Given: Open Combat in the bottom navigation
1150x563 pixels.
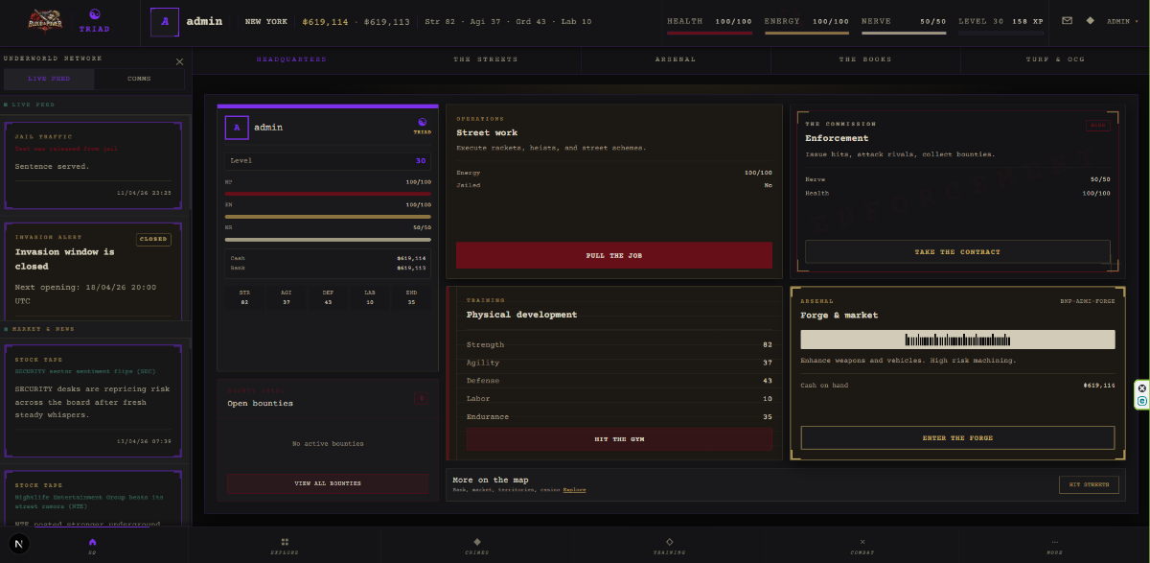Looking at the screenshot, I should (x=862, y=545).
